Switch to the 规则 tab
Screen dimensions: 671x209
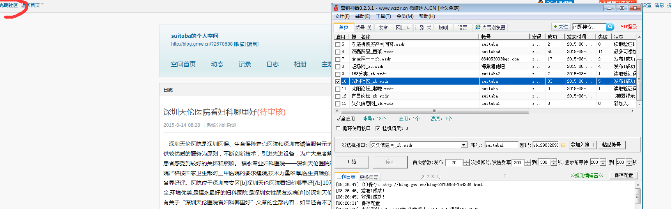443,28
